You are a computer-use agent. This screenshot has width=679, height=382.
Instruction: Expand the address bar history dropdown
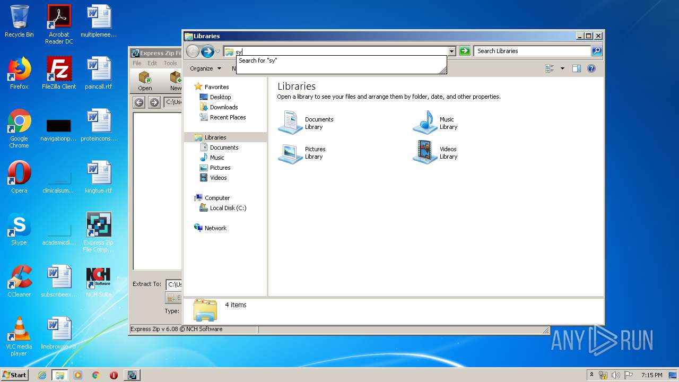pyautogui.click(x=452, y=51)
